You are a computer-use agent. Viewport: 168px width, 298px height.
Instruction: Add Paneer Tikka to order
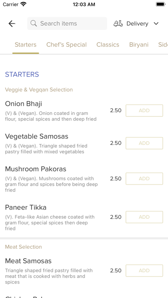tap(144, 217)
